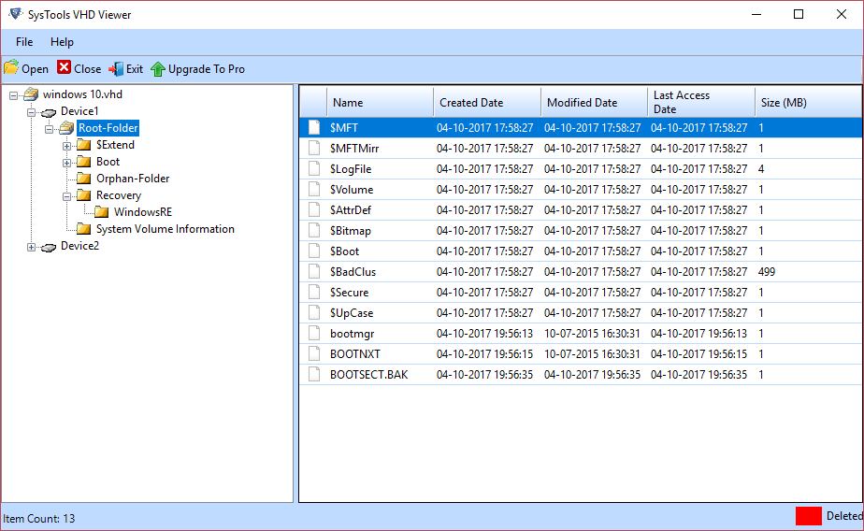Screen dimensions: 864x531
Task: Click the red Deleted legend swatch
Action: (808, 516)
